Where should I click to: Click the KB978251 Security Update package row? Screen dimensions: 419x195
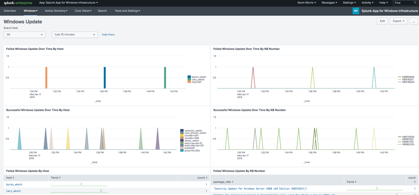(262, 189)
